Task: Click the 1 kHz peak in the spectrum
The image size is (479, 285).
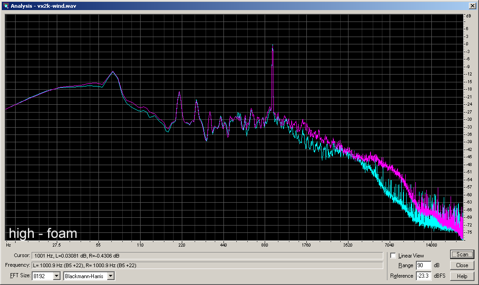Action: click(x=272, y=46)
